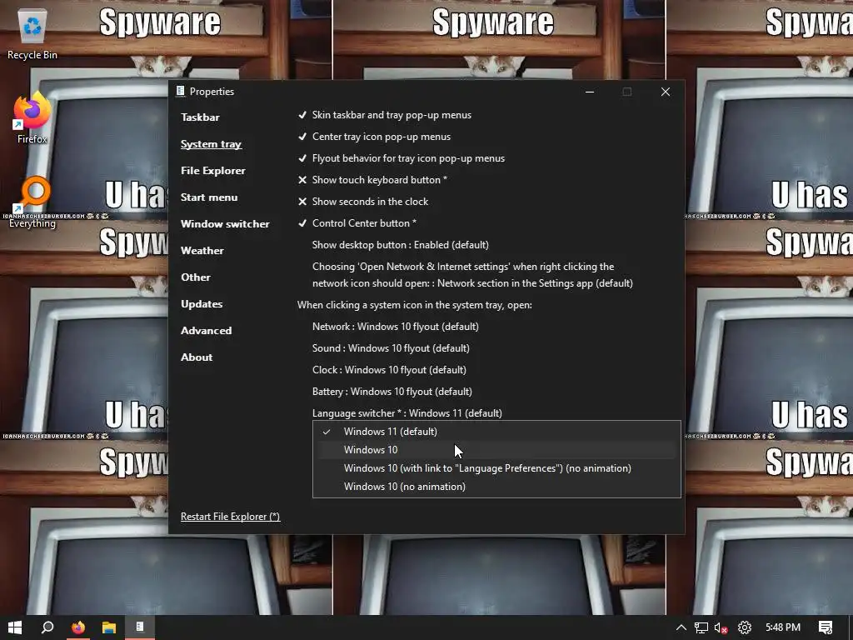Screen dimensions: 853x640
Task: Click the Control Center gear tray icon
Action: [x=744, y=627]
